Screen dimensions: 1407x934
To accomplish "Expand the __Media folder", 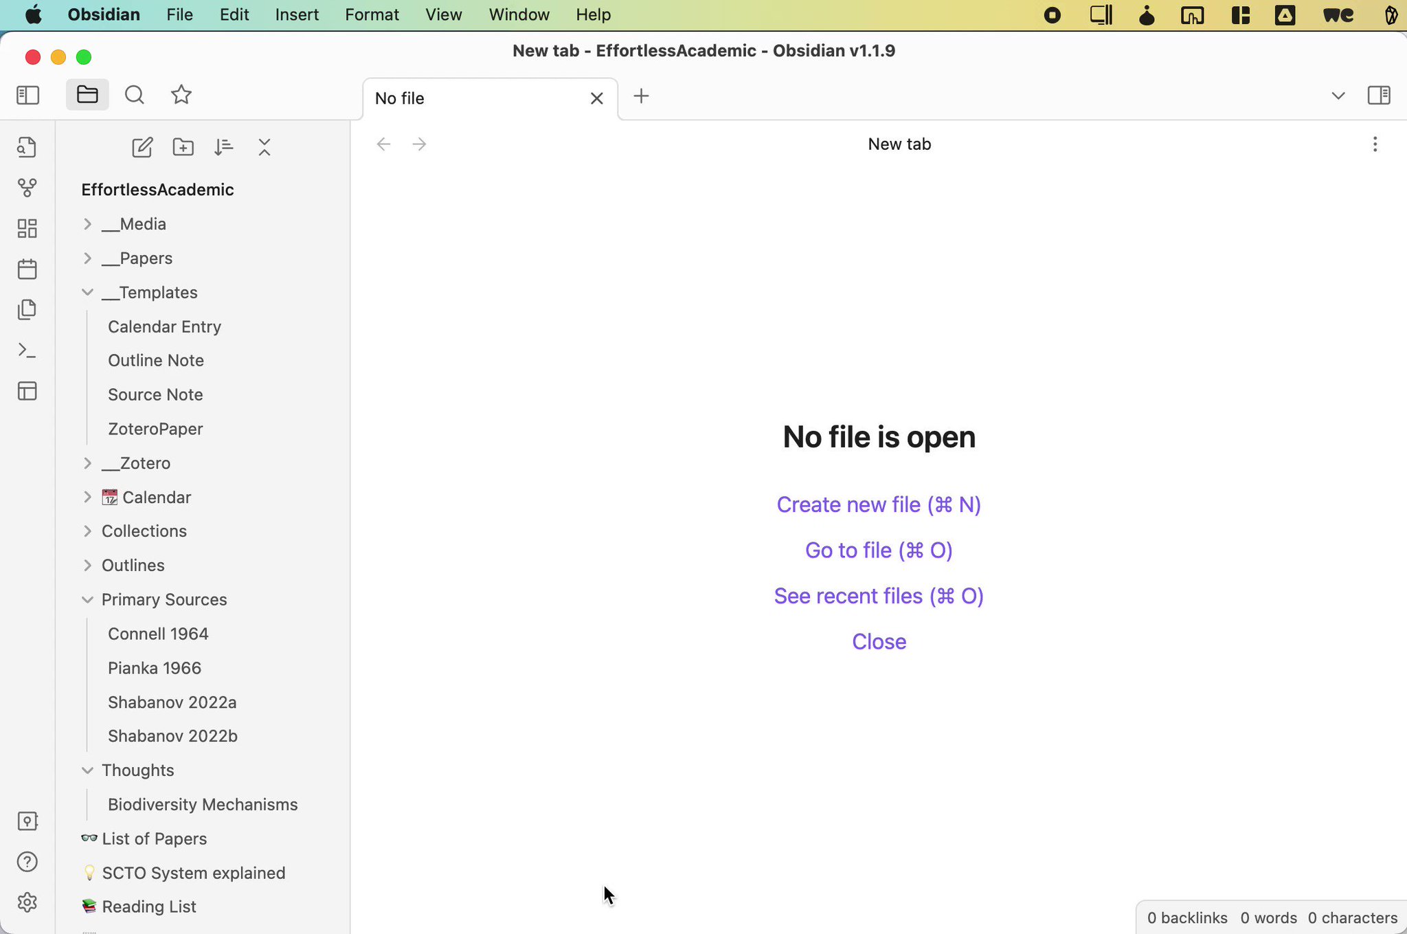I will pos(87,224).
